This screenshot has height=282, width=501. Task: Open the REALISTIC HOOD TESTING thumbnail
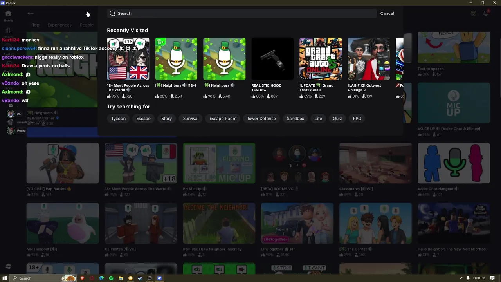click(272, 59)
